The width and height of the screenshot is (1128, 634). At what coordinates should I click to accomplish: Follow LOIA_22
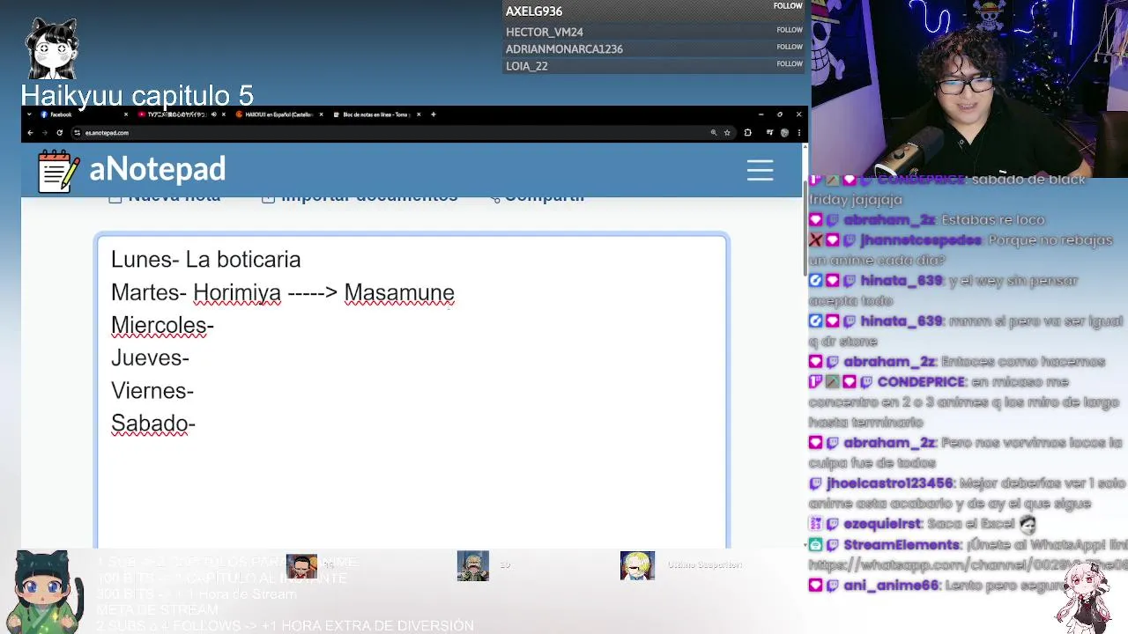coord(790,63)
